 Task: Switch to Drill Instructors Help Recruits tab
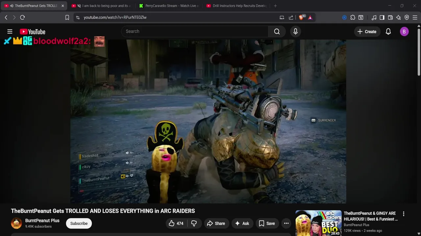click(x=236, y=6)
